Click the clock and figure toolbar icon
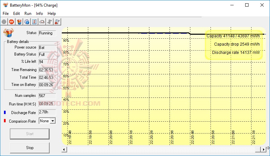Viewport: 270px width, 156px height. [57, 22]
